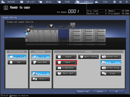The width and height of the screenshot is (130, 97).
Task: Open the speaker volume settings icon
Action: point(120,2)
